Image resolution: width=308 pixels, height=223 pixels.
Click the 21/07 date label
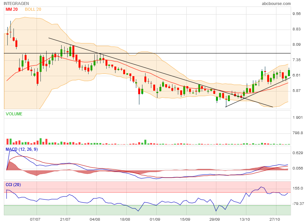pos(65,219)
